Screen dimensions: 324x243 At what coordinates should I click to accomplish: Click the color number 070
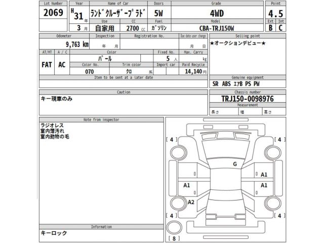pos(89,71)
